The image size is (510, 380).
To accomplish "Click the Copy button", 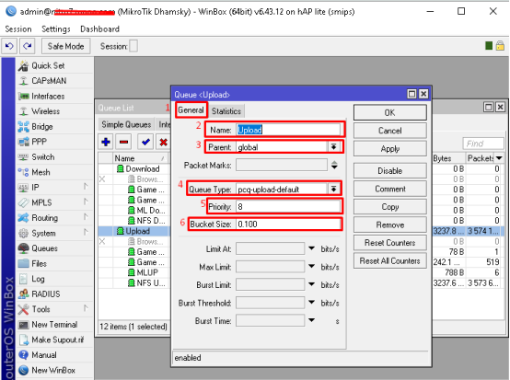I will [390, 207].
